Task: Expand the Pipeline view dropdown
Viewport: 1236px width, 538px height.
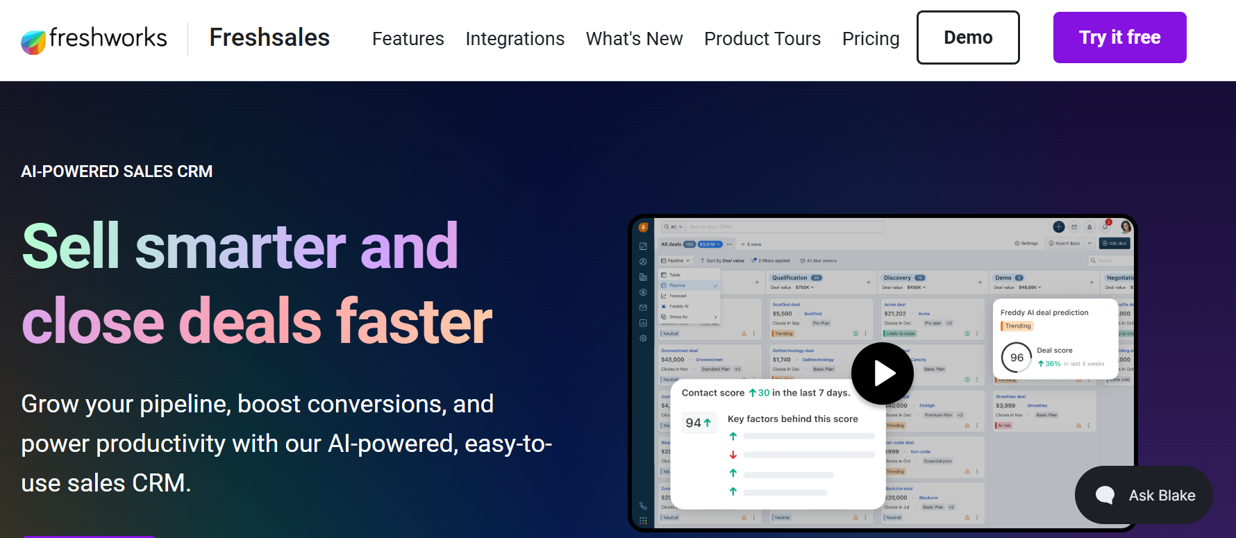Action: tap(676, 260)
